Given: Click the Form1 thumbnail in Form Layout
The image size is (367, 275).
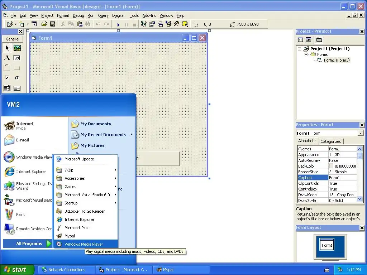Looking at the screenshot, I should coord(327,245).
